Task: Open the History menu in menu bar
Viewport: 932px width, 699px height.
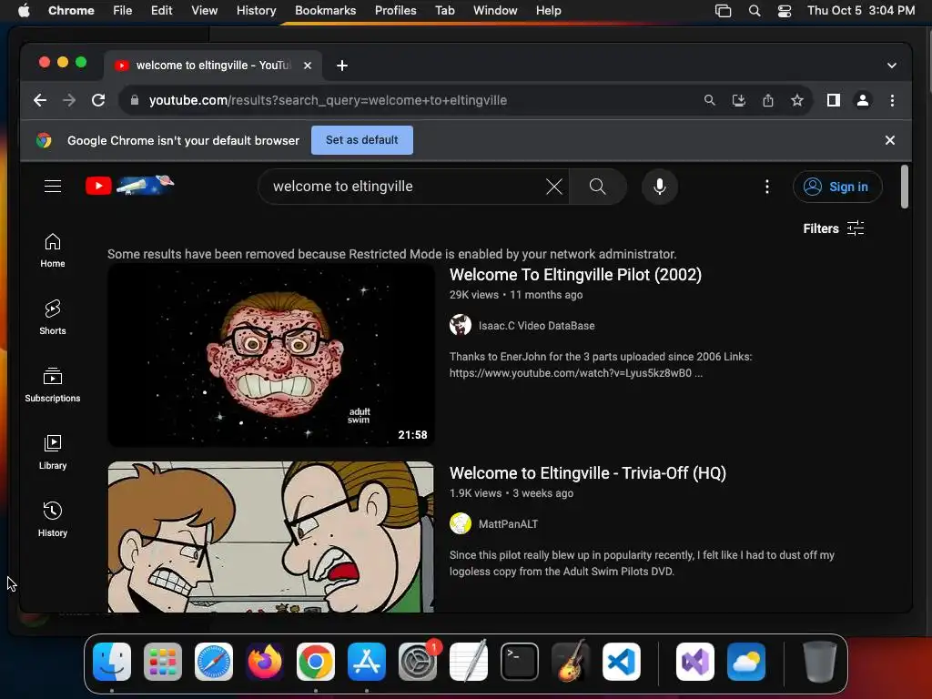Action: tap(256, 11)
